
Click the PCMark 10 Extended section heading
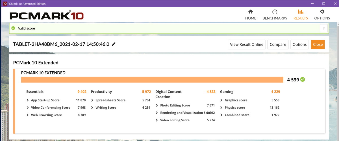coord(36,63)
